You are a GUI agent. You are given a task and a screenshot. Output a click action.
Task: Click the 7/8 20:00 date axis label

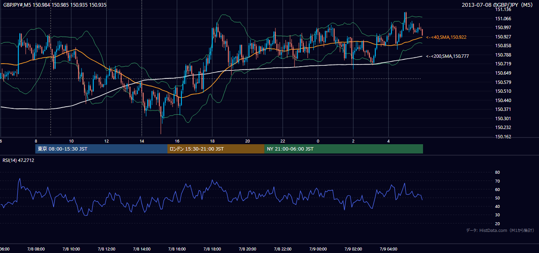[247, 249]
